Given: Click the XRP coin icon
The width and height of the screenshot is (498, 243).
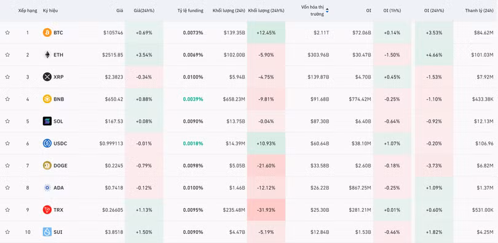Looking at the screenshot, I should [47, 77].
